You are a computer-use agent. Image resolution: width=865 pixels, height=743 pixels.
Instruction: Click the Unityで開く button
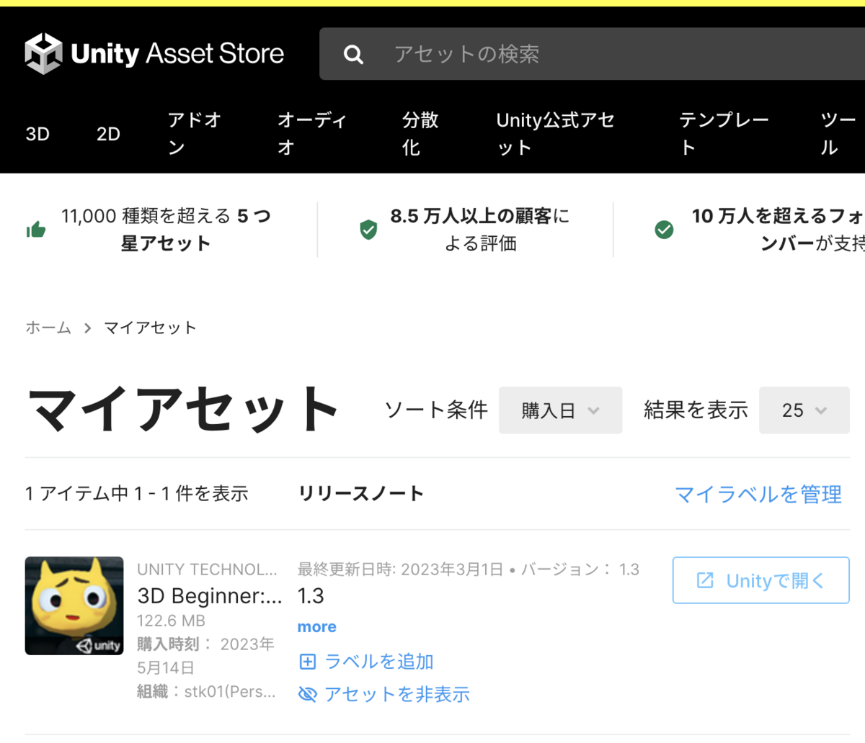pos(760,580)
